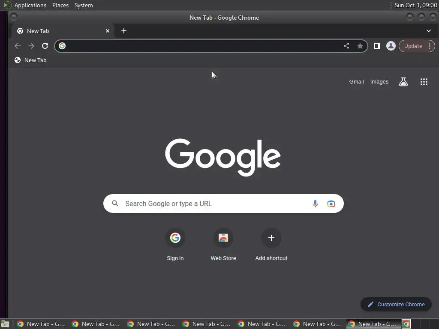Click the Google icon in address bar
This screenshot has width=439, height=329.
tap(62, 46)
